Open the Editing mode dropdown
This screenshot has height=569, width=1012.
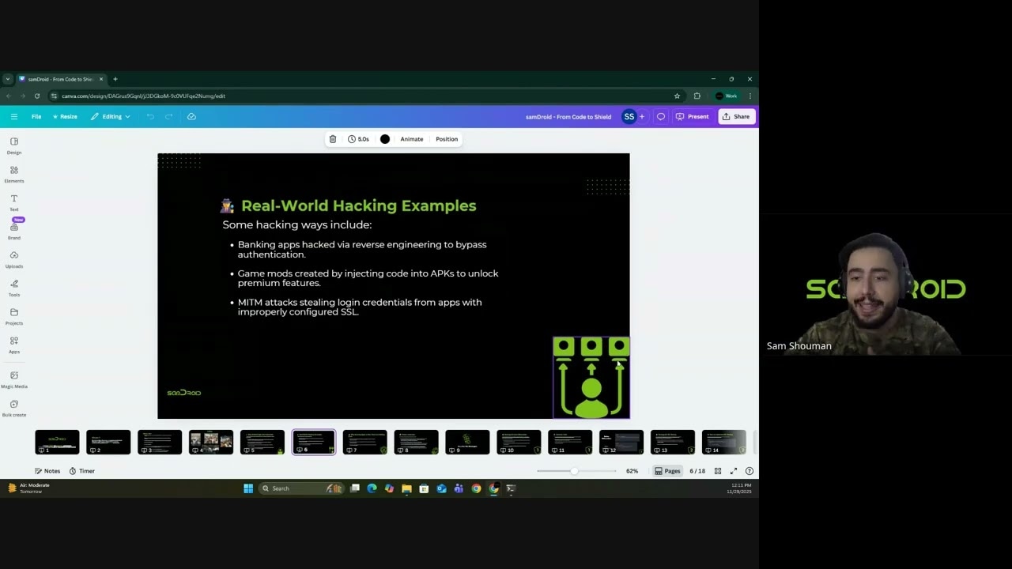(111, 116)
